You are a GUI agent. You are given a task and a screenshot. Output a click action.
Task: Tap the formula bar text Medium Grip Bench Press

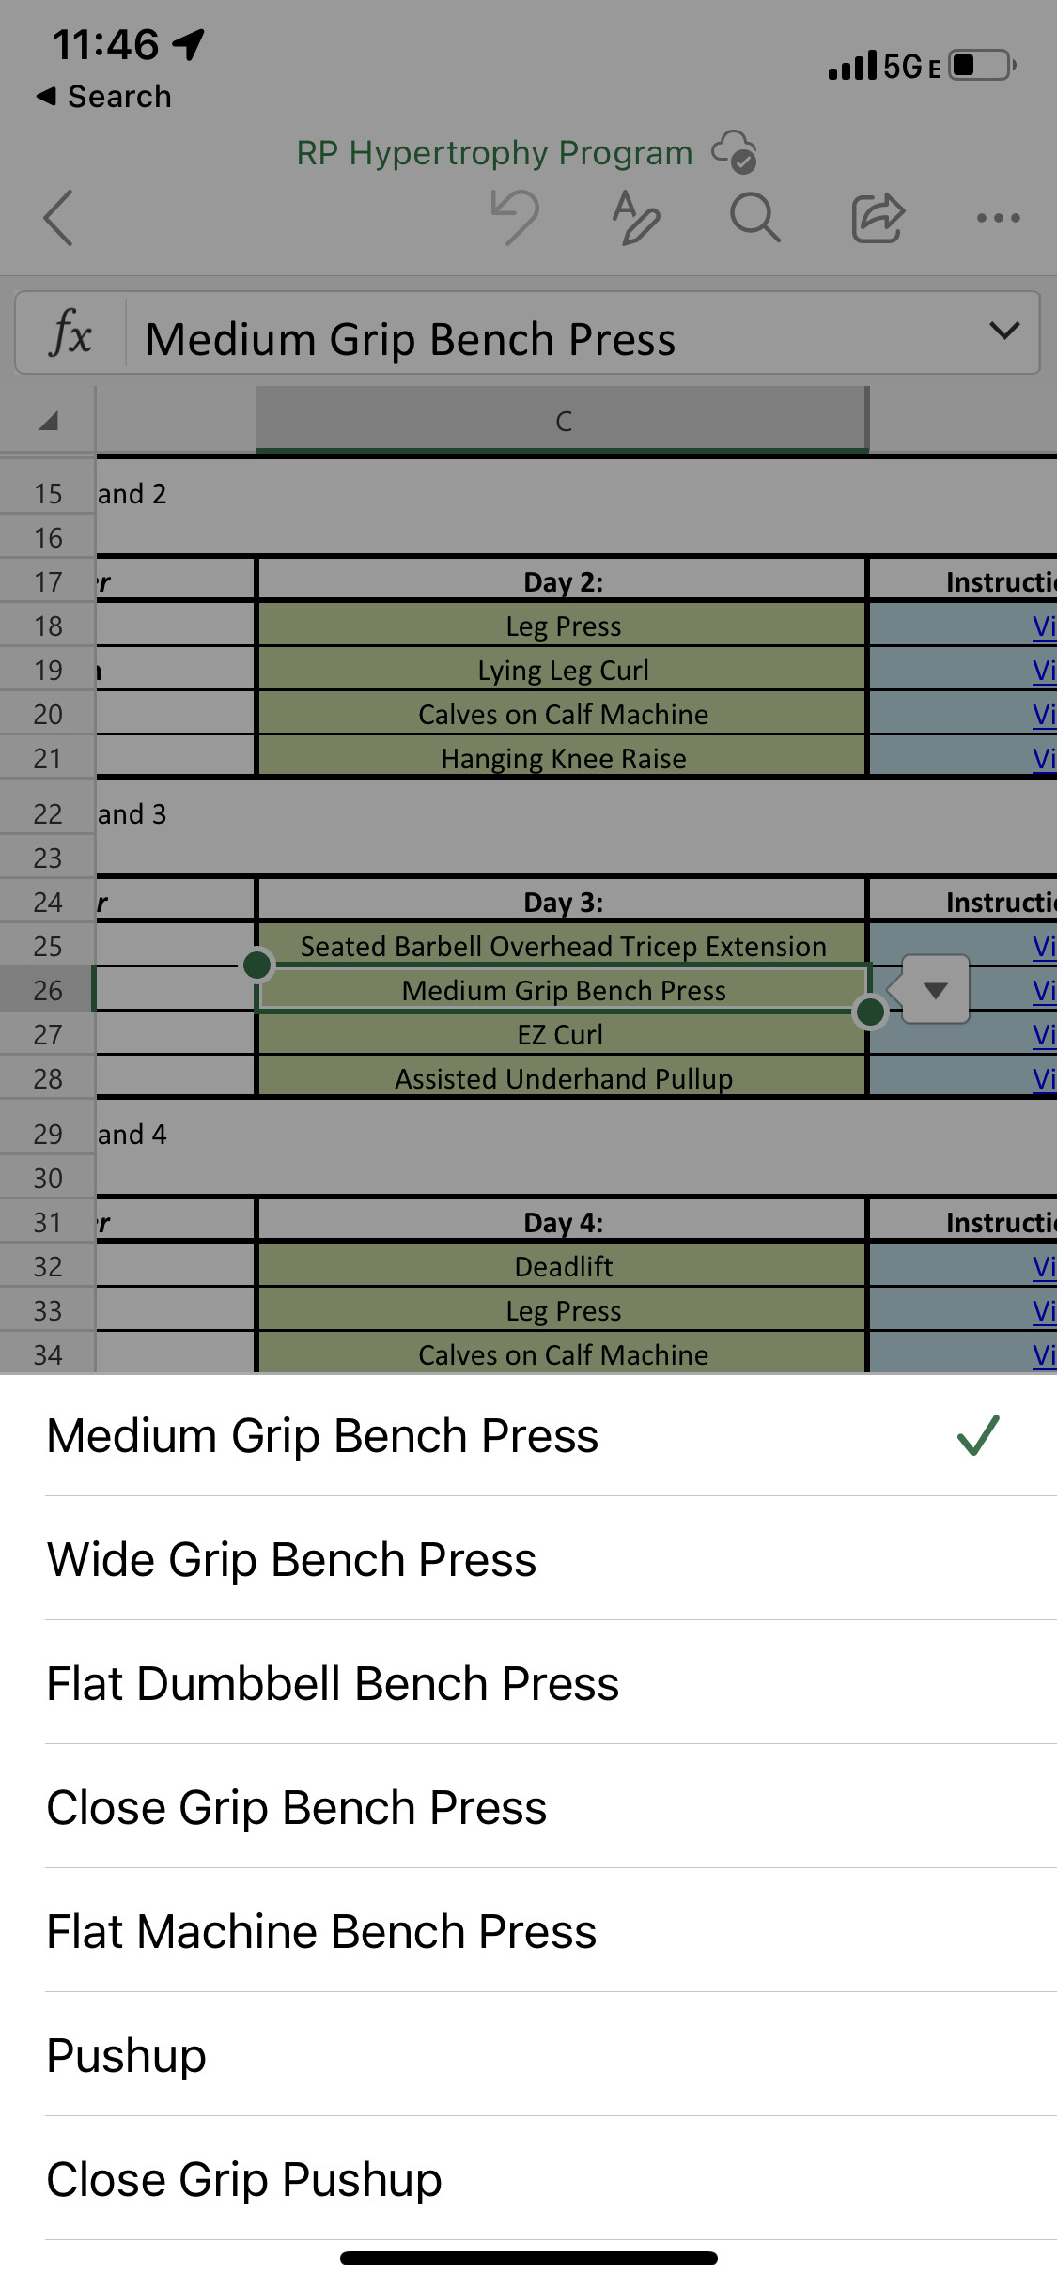click(411, 338)
